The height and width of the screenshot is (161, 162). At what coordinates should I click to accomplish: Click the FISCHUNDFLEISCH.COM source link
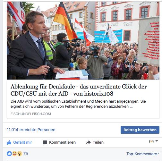coord(31,114)
